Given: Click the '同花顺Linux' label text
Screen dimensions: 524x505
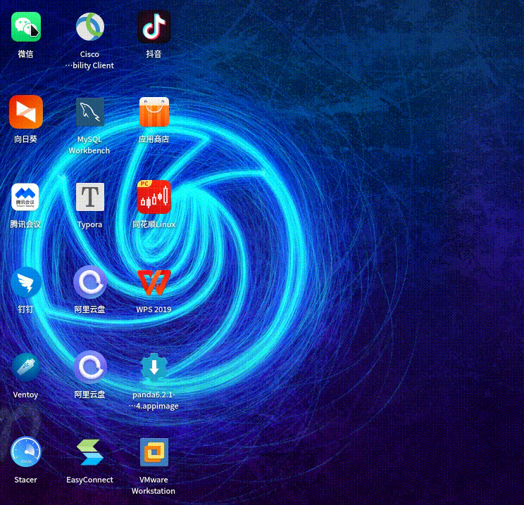Looking at the screenshot, I should tap(154, 224).
